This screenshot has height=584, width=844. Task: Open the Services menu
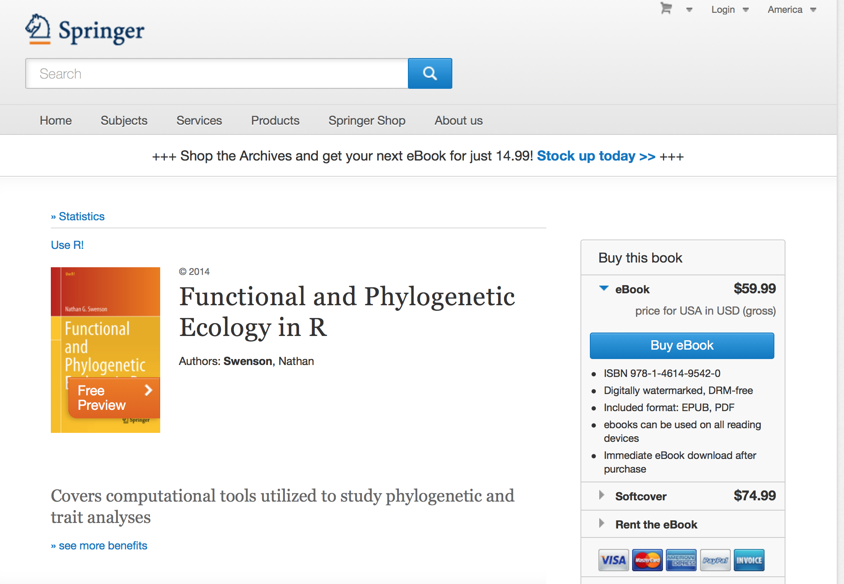coord(199,120)
